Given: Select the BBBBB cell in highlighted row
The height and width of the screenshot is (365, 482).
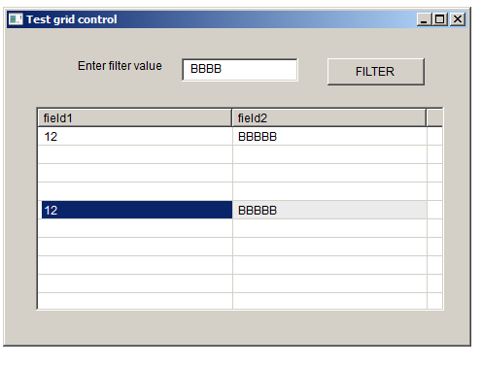Looking at the screenshot, I should (x=329, y=210).
